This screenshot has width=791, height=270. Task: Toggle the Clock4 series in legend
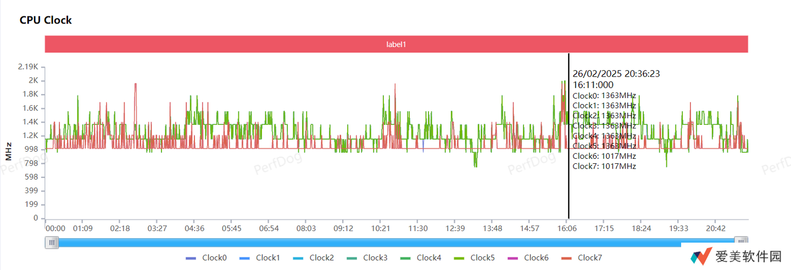(x=428, y=258)
